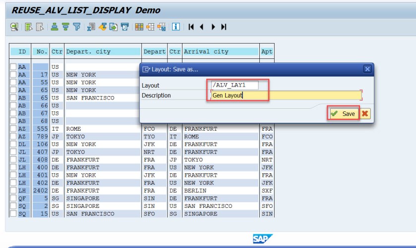Show the blue Information icon

176,27
